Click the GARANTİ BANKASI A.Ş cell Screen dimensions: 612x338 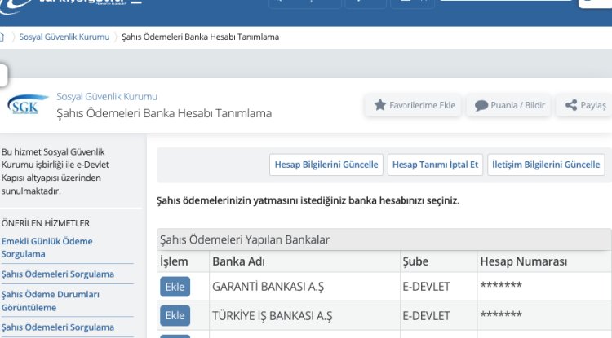[x=304, y=287]
